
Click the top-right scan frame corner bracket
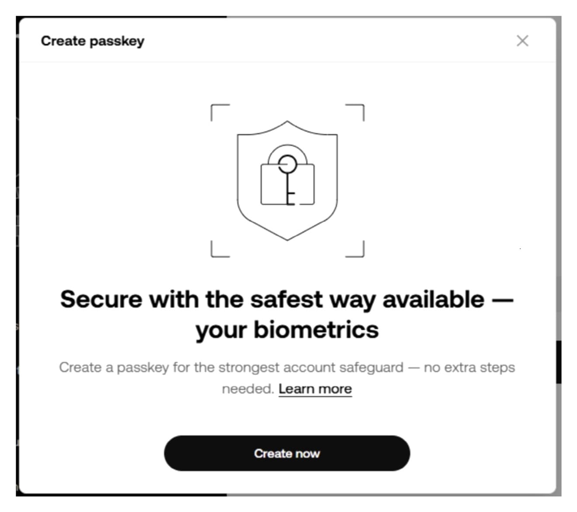(355, 112)
